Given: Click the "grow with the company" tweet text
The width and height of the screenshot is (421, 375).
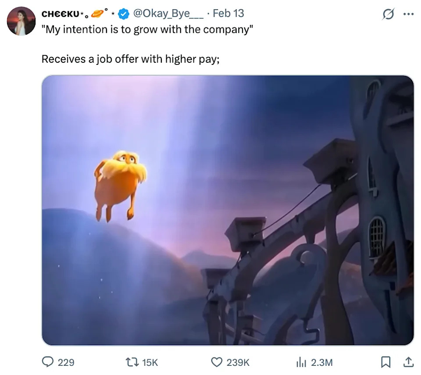Looking at the screenshot, I should tap(147, 29).
